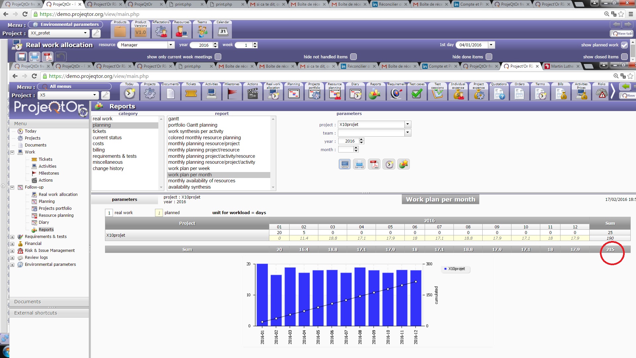Open Tickets toolbar icon
Screen dimensions: 636x358
pos(191,94)
